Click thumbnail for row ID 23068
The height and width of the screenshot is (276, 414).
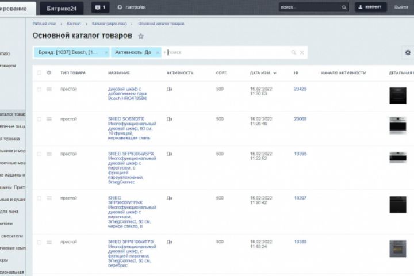coord(398,125)
